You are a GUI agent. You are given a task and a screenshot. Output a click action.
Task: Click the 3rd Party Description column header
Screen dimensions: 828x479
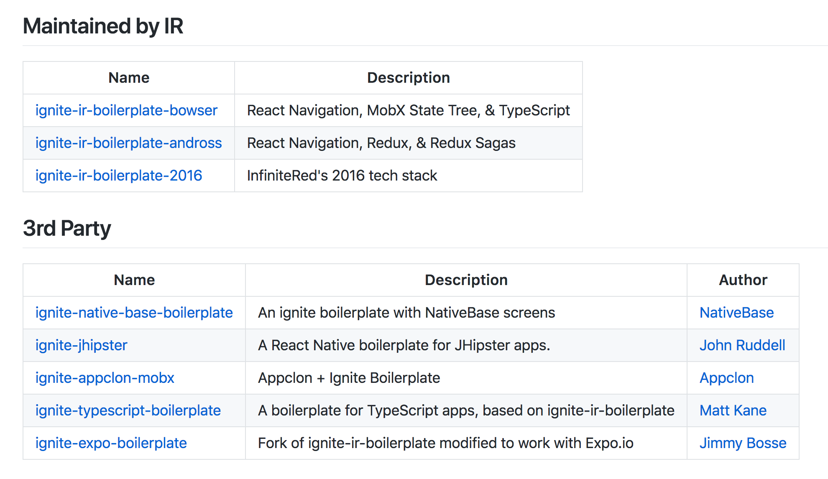pos(466,280)
